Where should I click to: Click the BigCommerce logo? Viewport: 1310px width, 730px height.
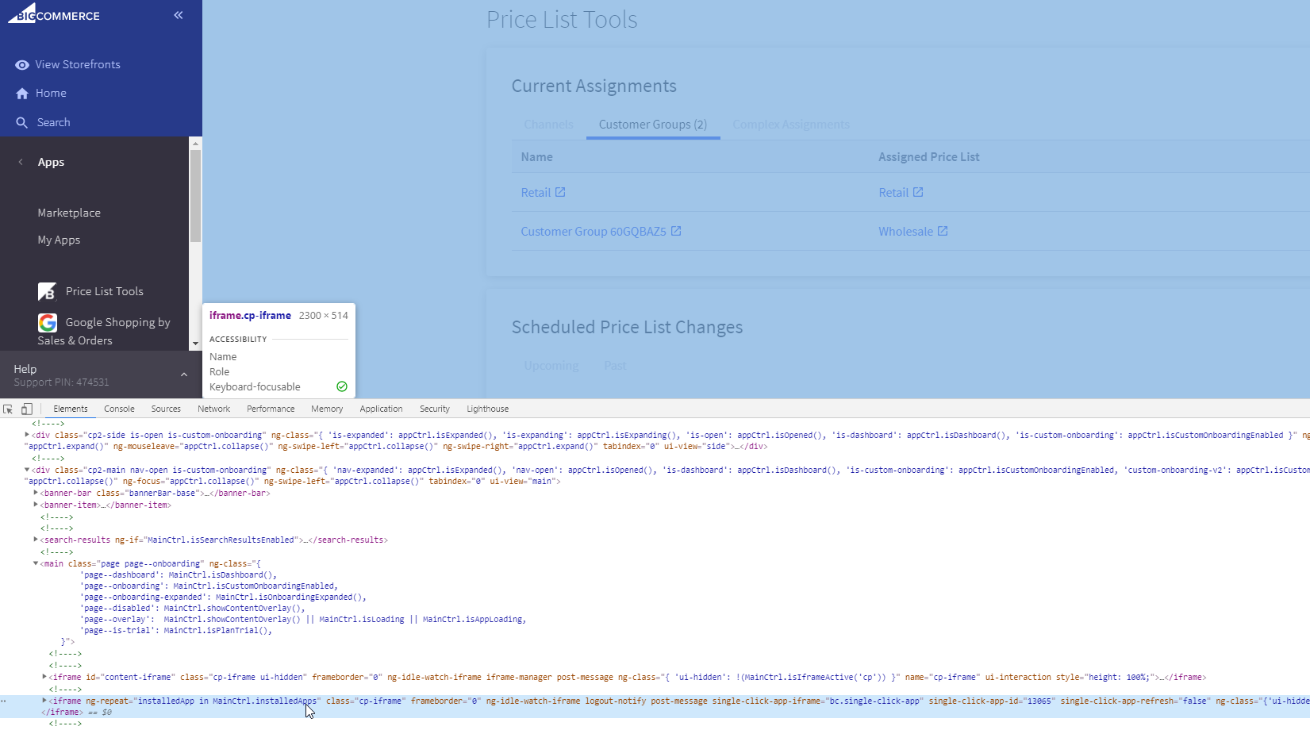(54, 13)
